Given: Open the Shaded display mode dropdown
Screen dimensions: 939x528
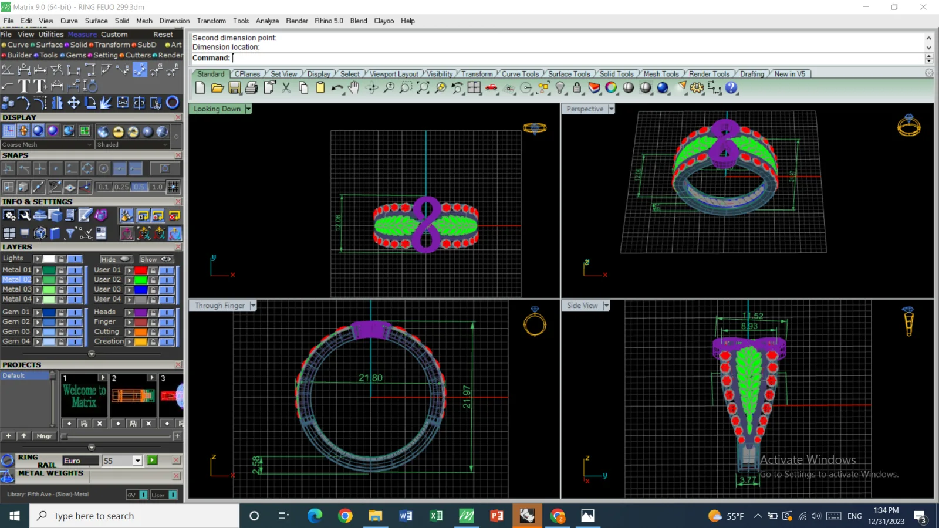Looking at the screenshot, I should pyautogui.click(x=133, y=144).
